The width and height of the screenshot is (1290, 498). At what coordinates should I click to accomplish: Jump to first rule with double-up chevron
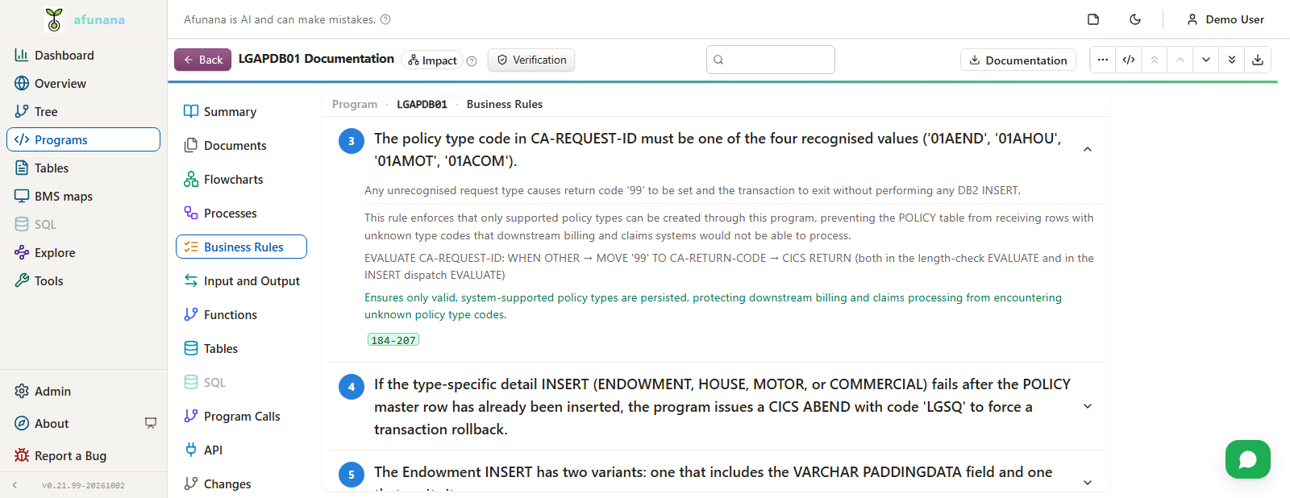(x=1155, y=60)
